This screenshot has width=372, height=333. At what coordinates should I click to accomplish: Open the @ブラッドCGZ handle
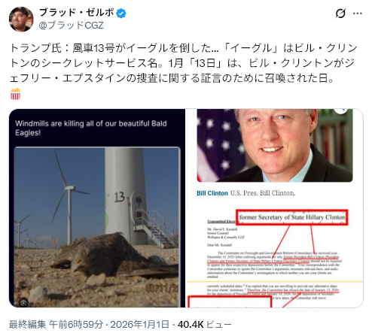coord(71,26)
